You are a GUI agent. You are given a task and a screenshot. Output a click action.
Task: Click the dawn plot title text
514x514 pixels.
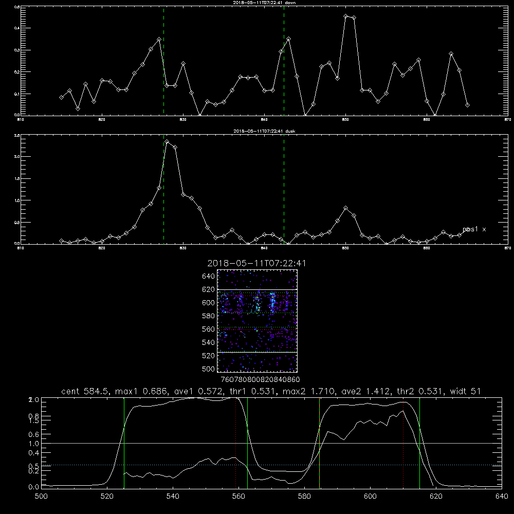tap(264, 2)
